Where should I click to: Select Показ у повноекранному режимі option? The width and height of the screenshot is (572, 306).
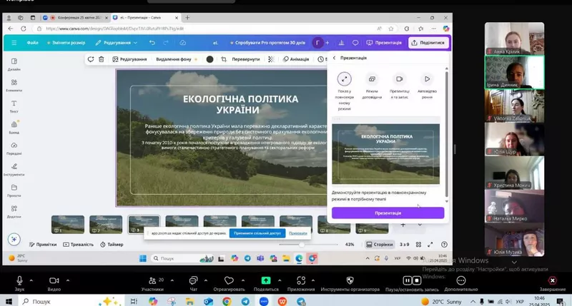[x=344, y=91]
